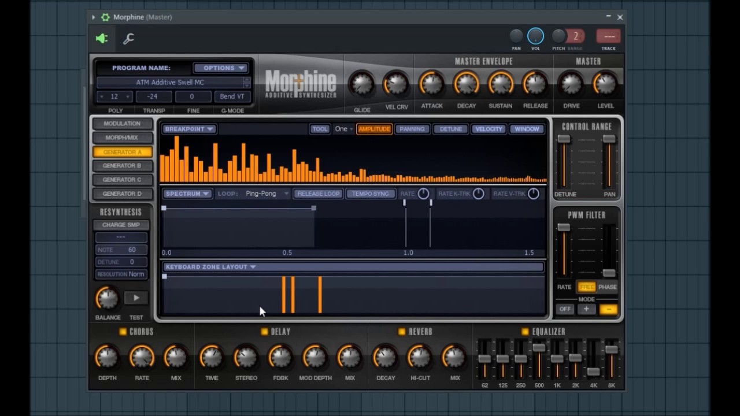Click the Vel Crv knob
Viewport: 740px width, 416px height.
click(396, 84)
